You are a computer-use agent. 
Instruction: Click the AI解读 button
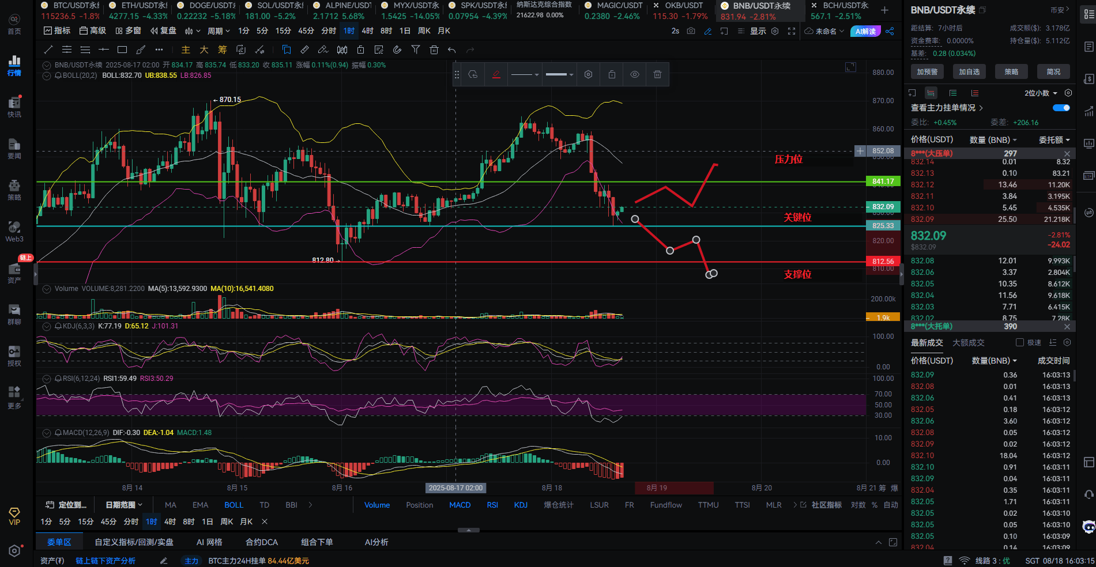point(865,31)
